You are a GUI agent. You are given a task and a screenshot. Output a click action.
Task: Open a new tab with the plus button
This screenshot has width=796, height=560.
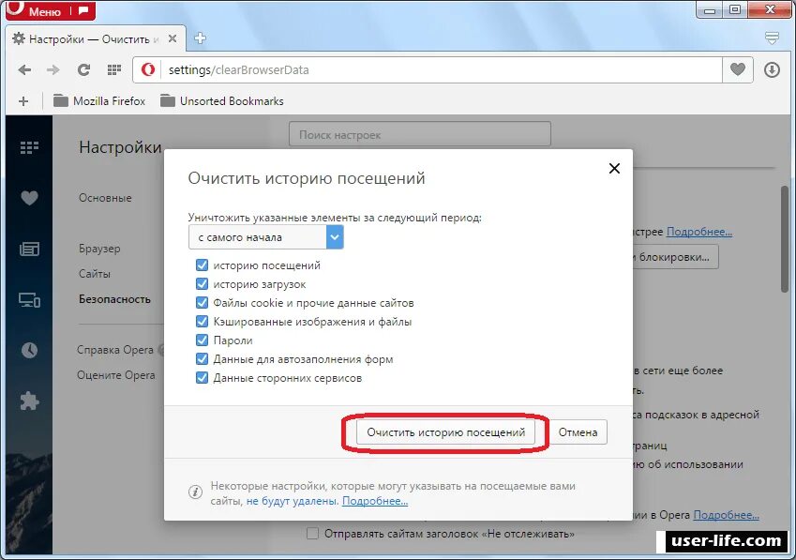point(200,38)
